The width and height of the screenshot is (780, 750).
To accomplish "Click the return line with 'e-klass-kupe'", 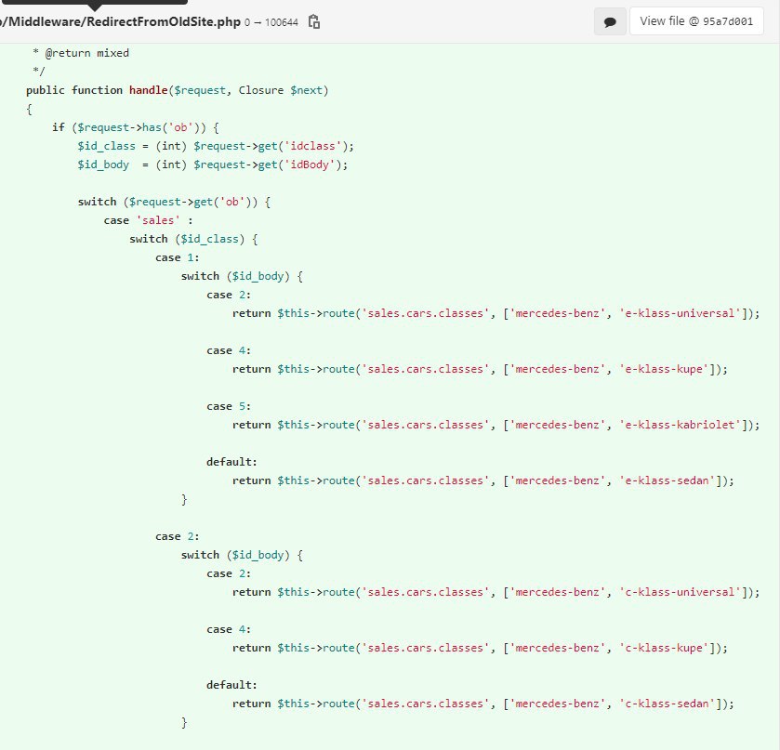I will coord(480,369).
